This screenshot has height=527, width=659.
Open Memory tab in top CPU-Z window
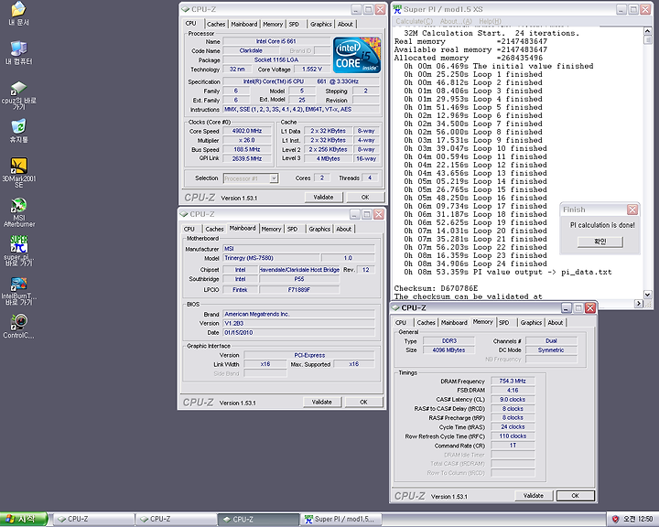273,24
